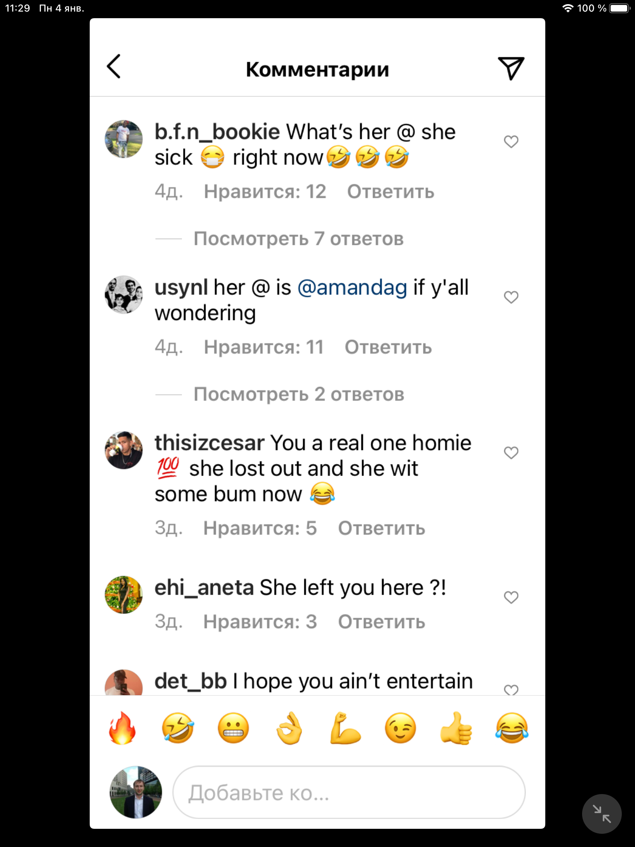Like usynl's comment with heart
The width and height of the screenshot is (635, 847).
click(x=511, y=297)
